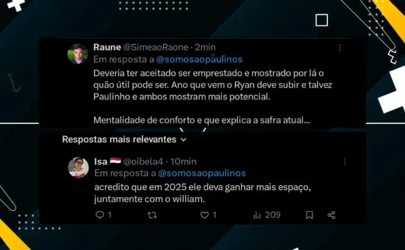Click the chevron next to Respostas mais relevantes
Screen dimensions: 405x250
pyautogui.click(x=184, y=140)
